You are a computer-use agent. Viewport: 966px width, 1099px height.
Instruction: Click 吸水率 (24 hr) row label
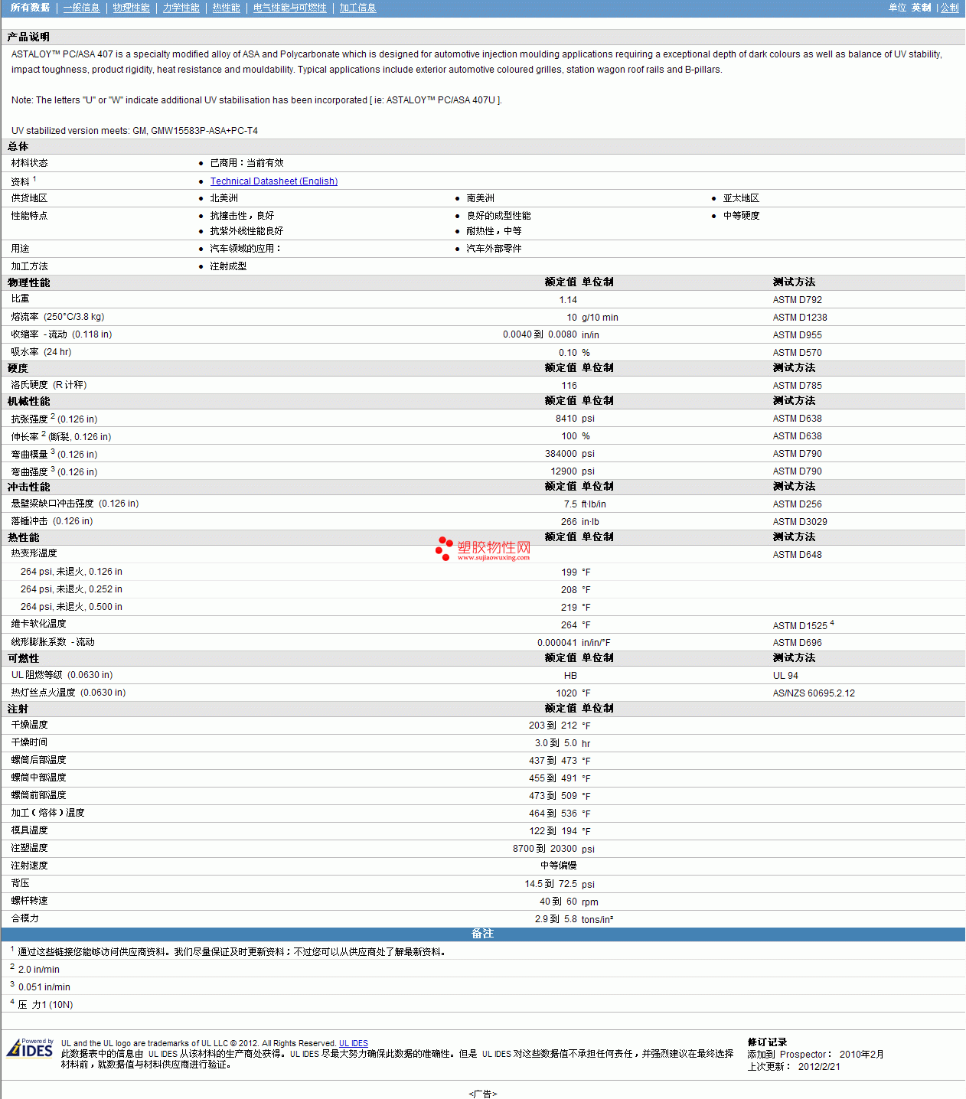[41, 352]
